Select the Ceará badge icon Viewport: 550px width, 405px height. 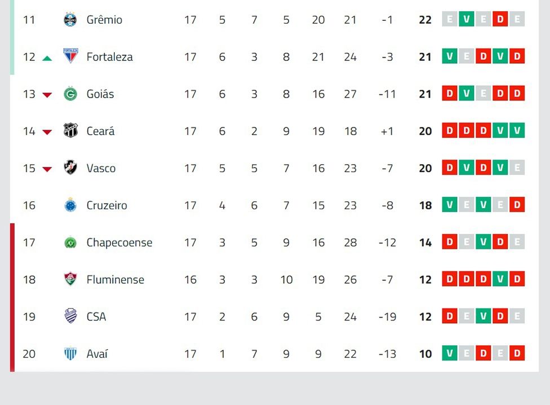click(70, 131)
